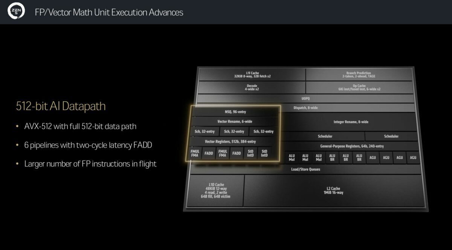Toggle the Op Cache block
This screenshot has width=452, height=250.
pyautogui.click(x=357, y=87)
